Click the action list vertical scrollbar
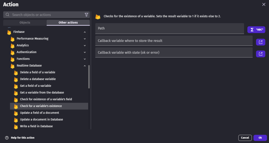Screen dimensions: 269x143 tap(89, 77)
